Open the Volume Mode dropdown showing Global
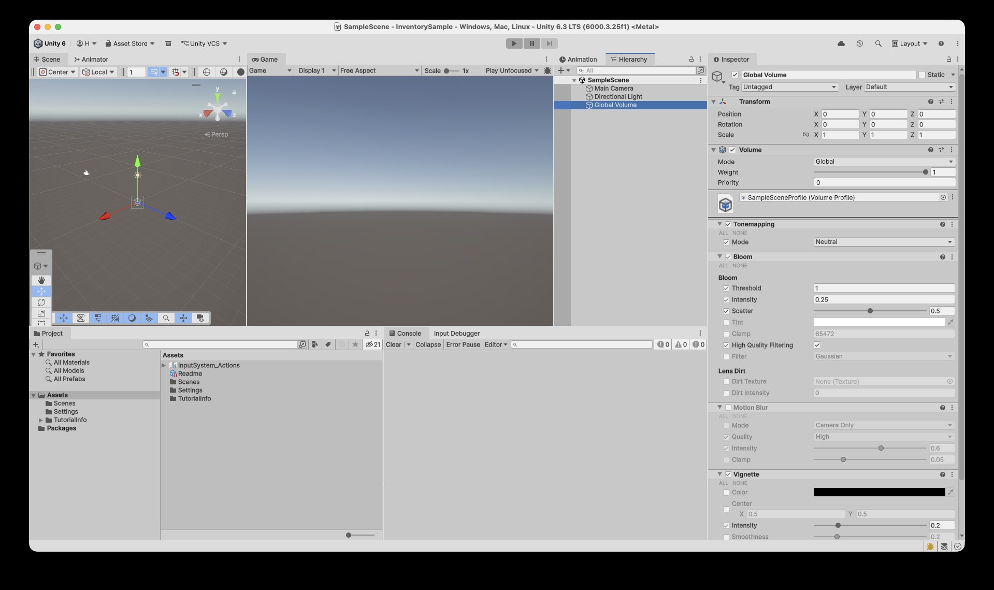The image size is (994, 590). pyautogui.click(x=884, y=162)
